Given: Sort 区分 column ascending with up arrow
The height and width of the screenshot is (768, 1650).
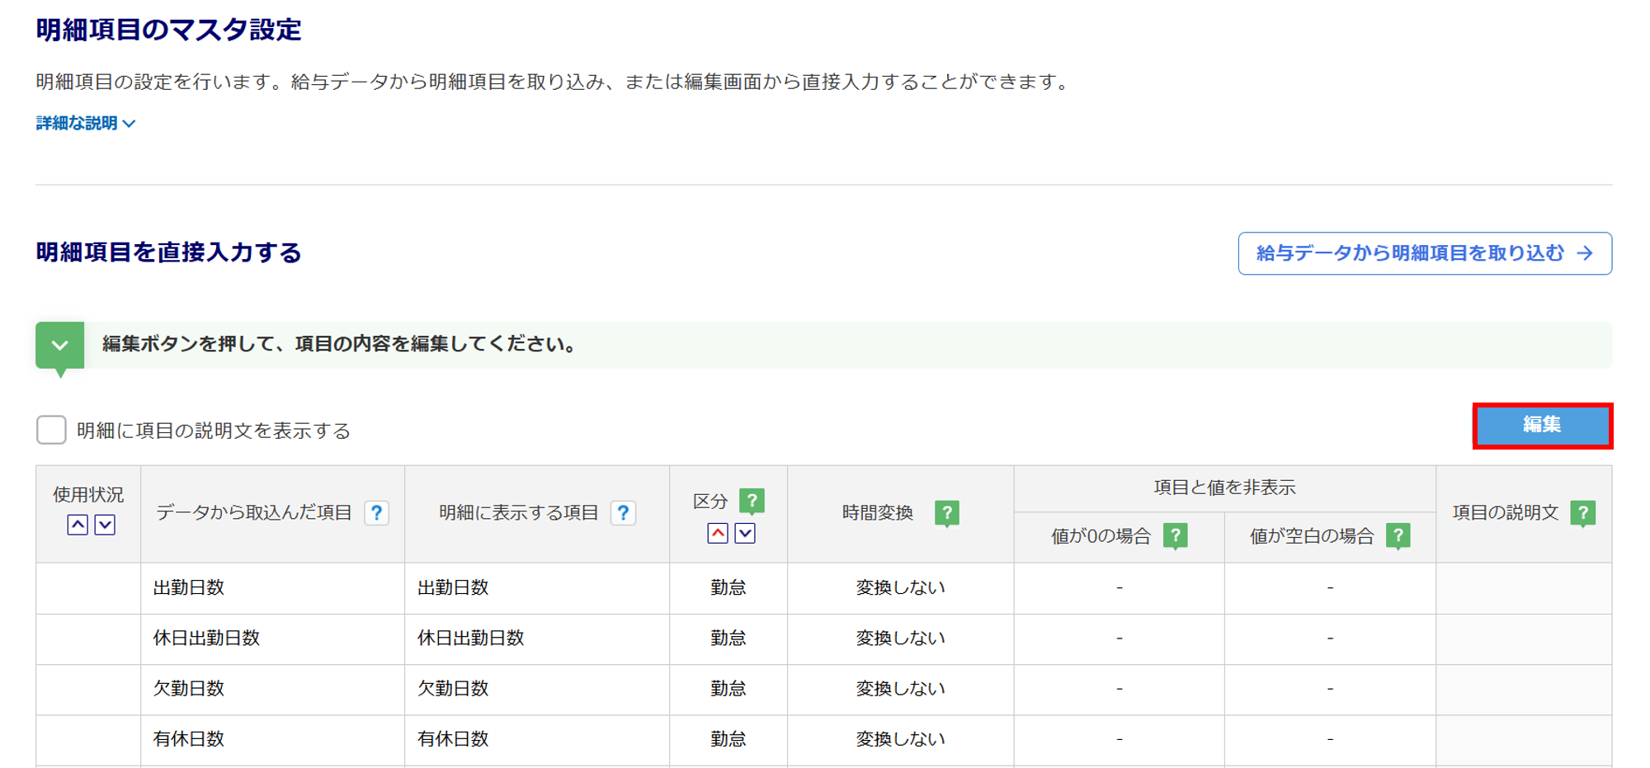Looking at the screenshot, I should 718,534.
